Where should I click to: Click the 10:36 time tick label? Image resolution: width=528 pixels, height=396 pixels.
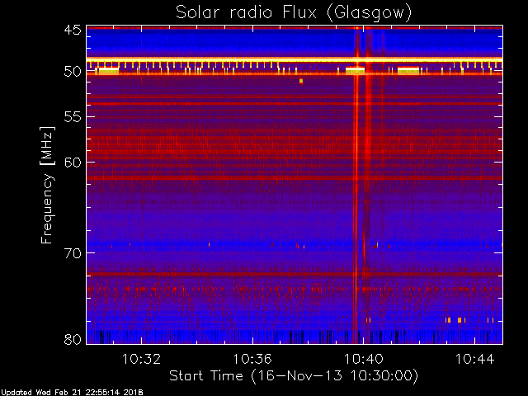(x=252, y=359)
